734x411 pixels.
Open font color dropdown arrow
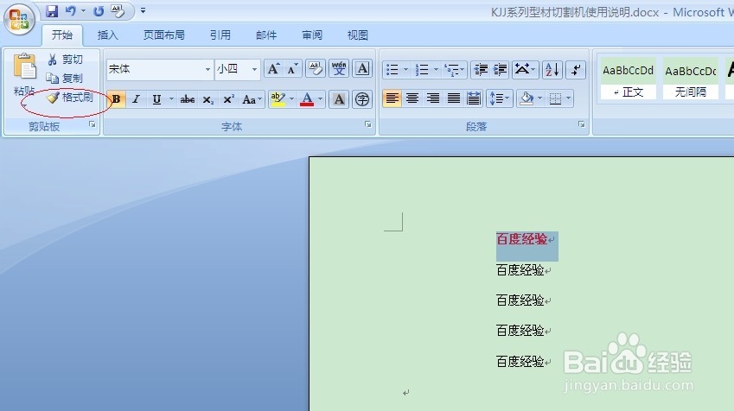click(321, 99)
